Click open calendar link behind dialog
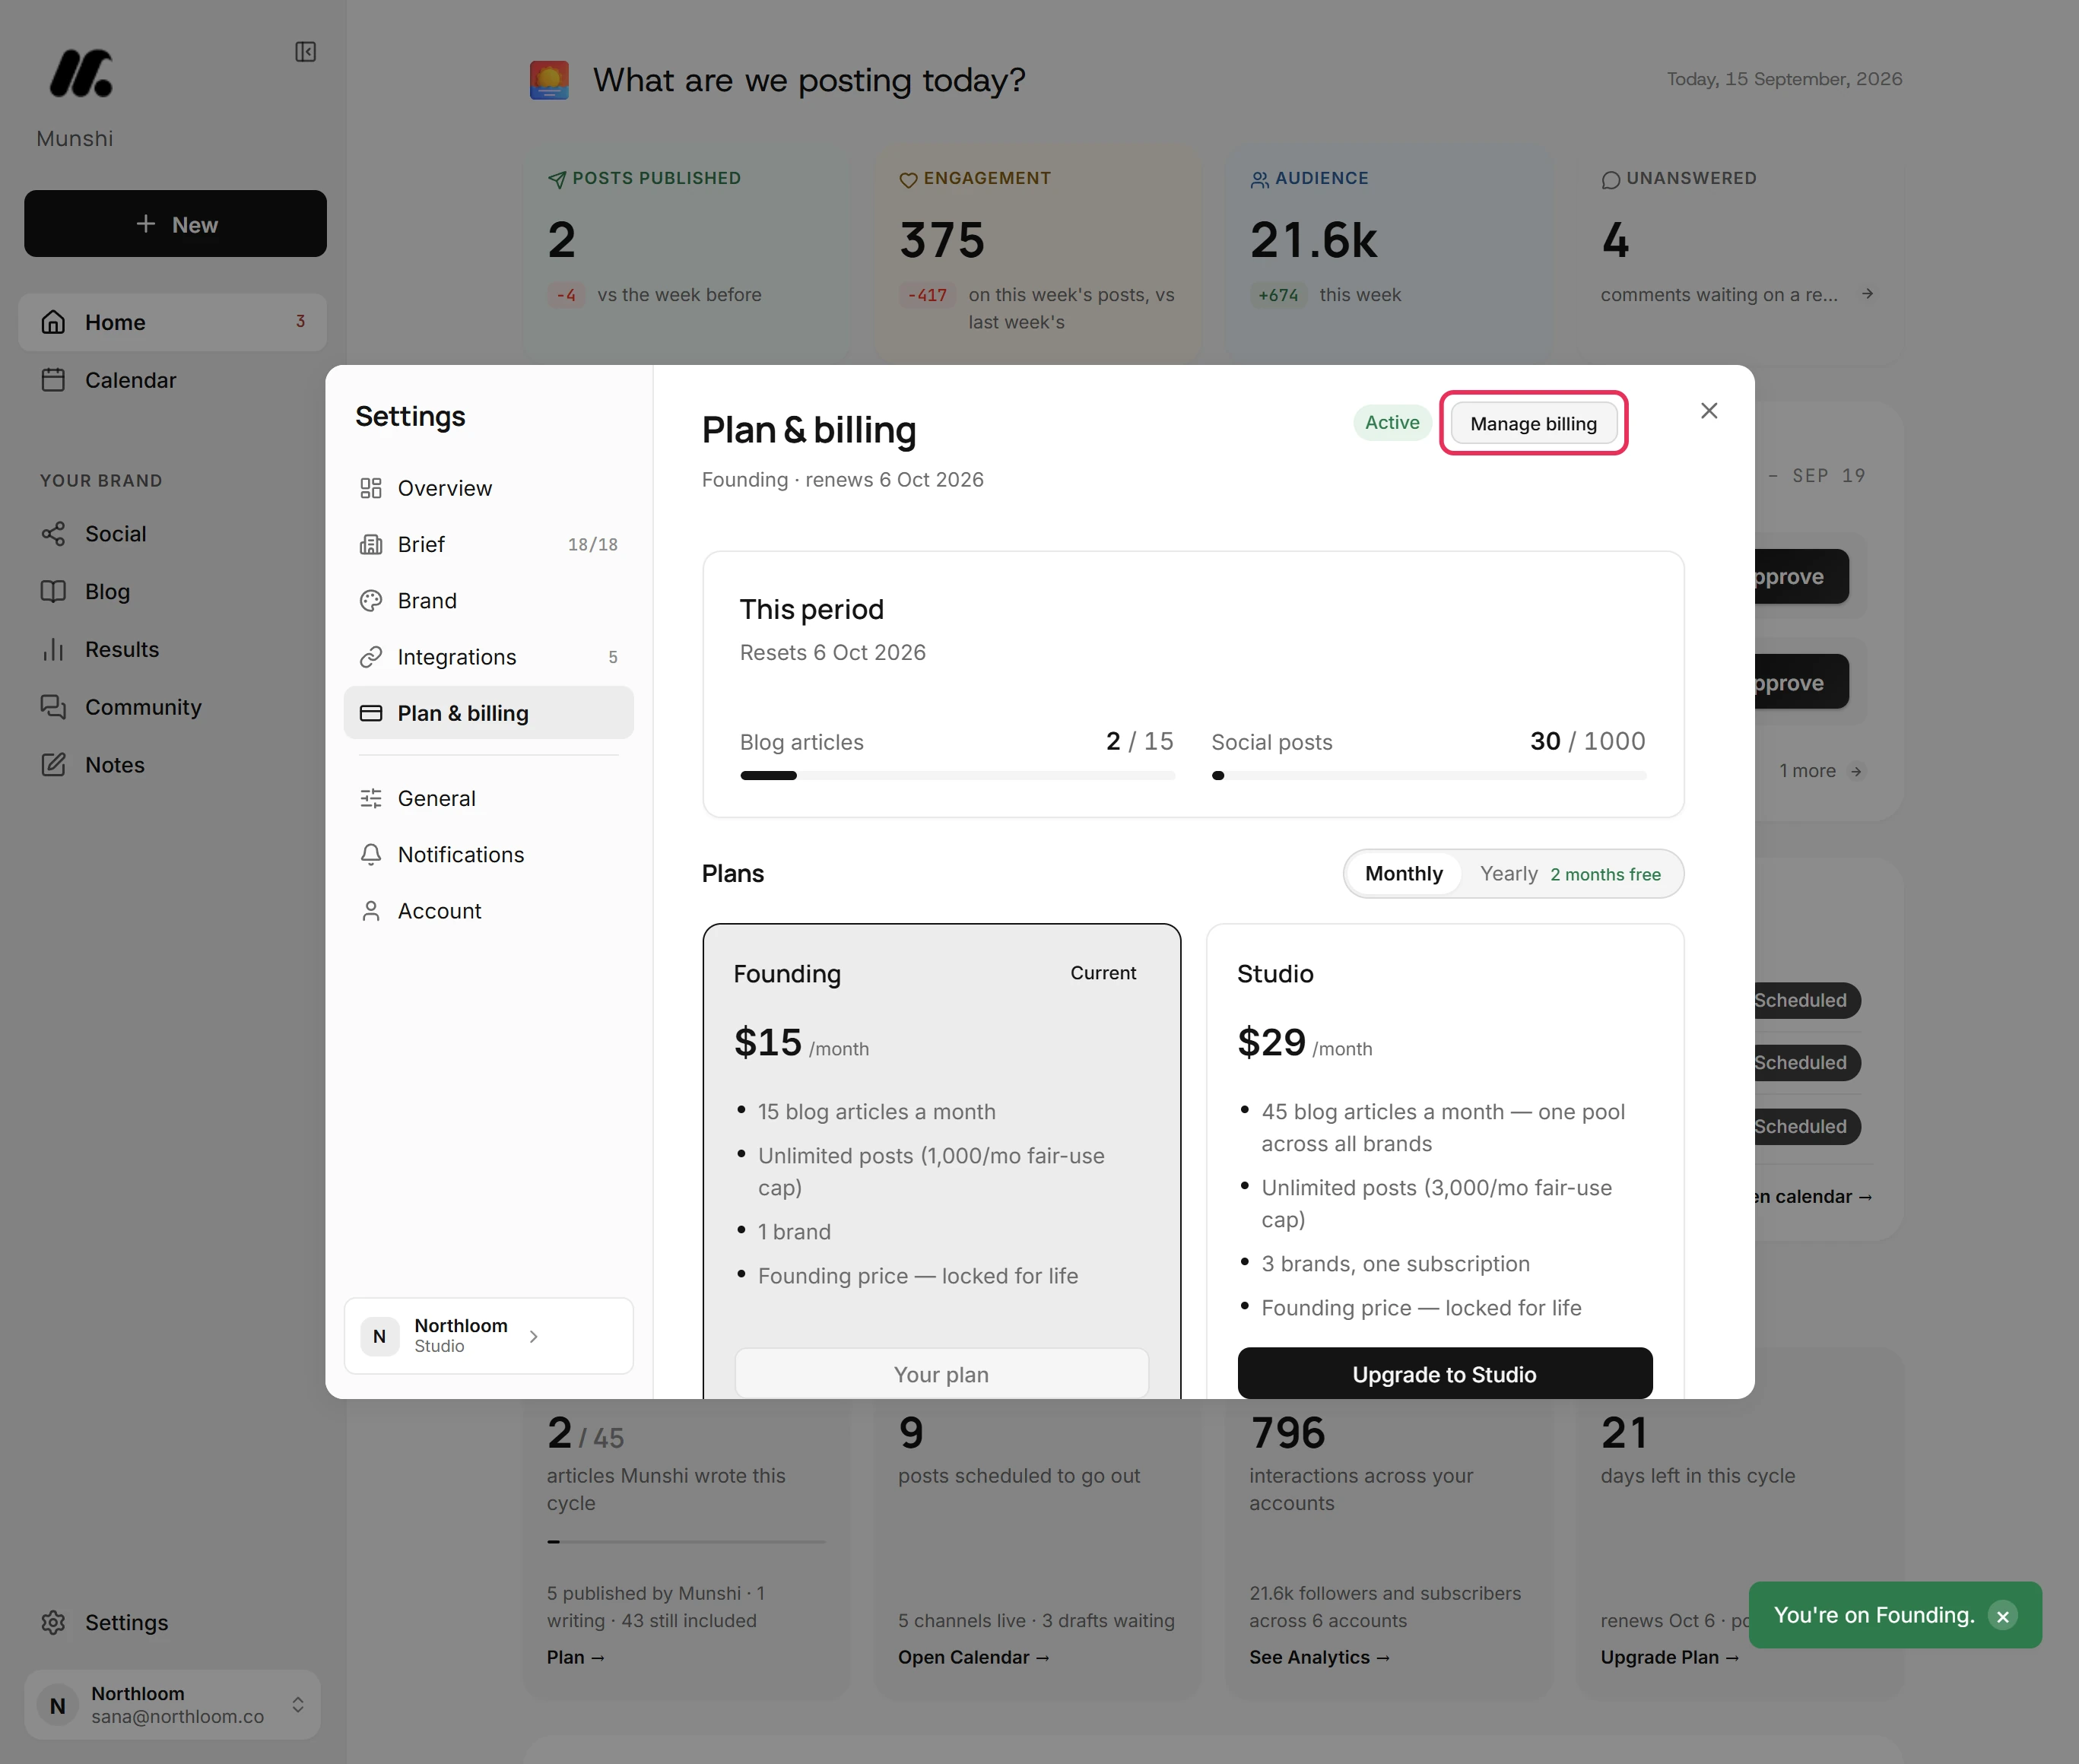Image resolution: width=2079 pixels, height=1764 pixels. pos(1813,1196)
